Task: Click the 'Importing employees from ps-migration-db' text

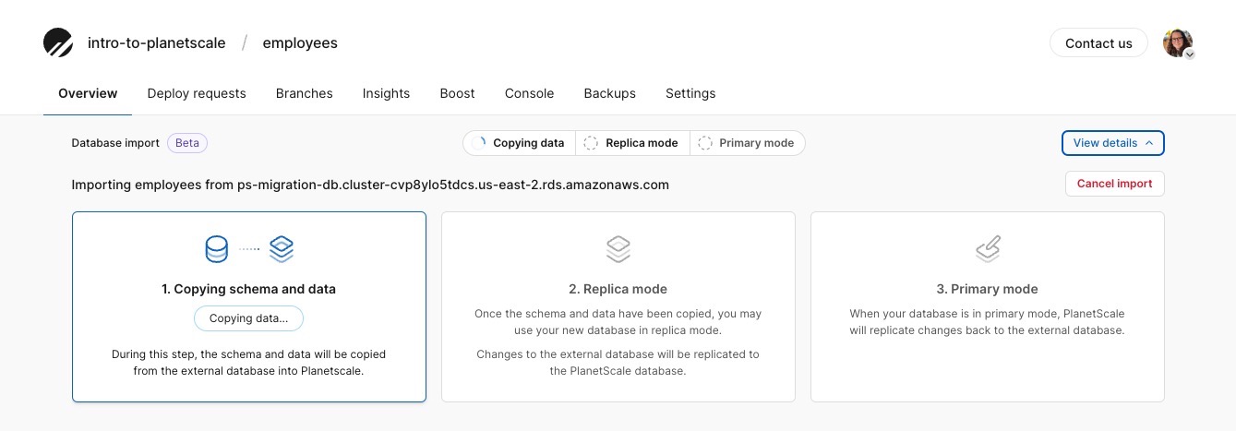Action: (x=370, y=185)
